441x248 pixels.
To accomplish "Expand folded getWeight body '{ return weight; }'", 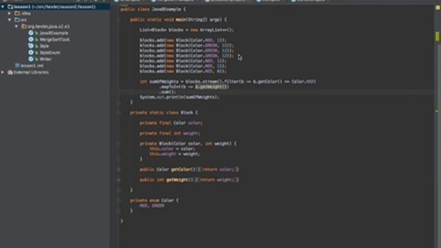I will (217, 180).
